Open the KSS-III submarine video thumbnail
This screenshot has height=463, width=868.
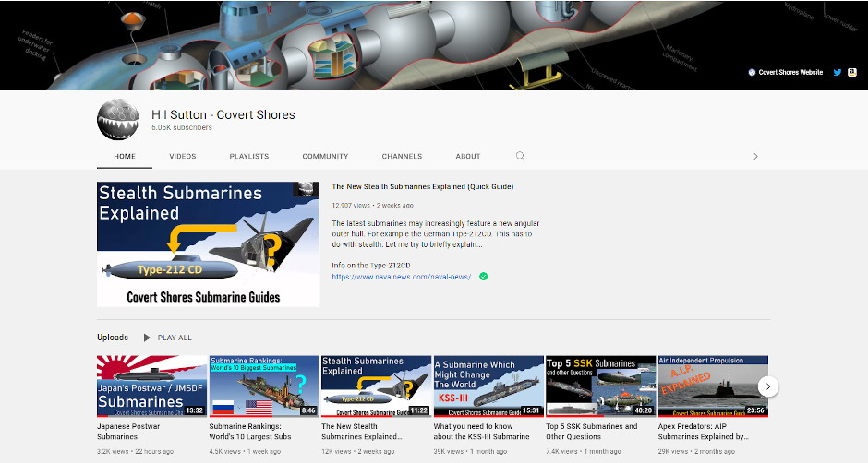click(x=488, y=386)
